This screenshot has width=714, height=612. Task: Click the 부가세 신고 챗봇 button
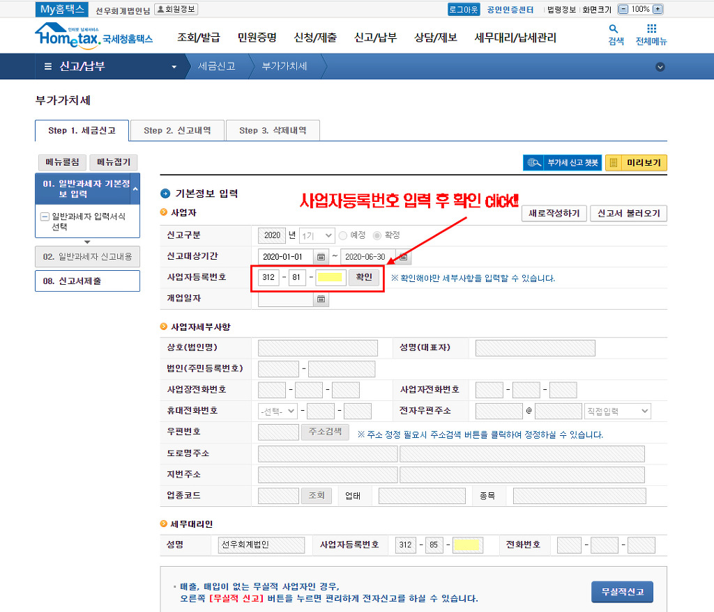pyautogui.click(x=563, y=163)
